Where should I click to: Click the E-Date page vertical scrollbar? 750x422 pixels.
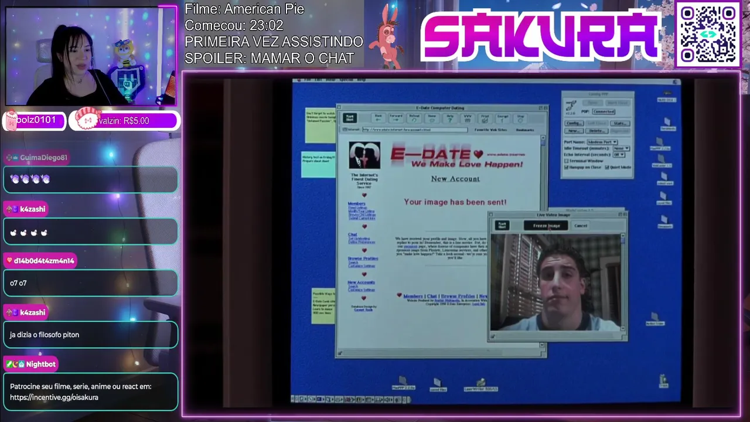(543, 240)
